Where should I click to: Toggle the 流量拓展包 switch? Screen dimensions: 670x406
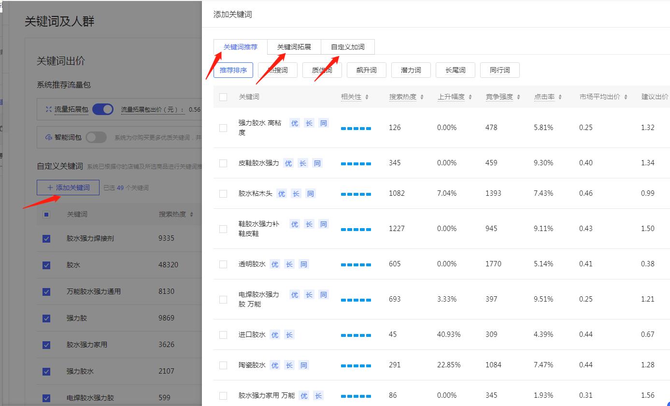(103, 109)
